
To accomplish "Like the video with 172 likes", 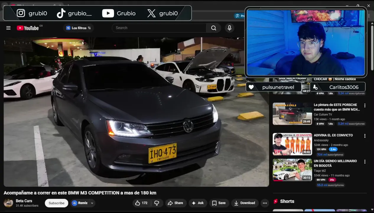I will click(141, 203).
